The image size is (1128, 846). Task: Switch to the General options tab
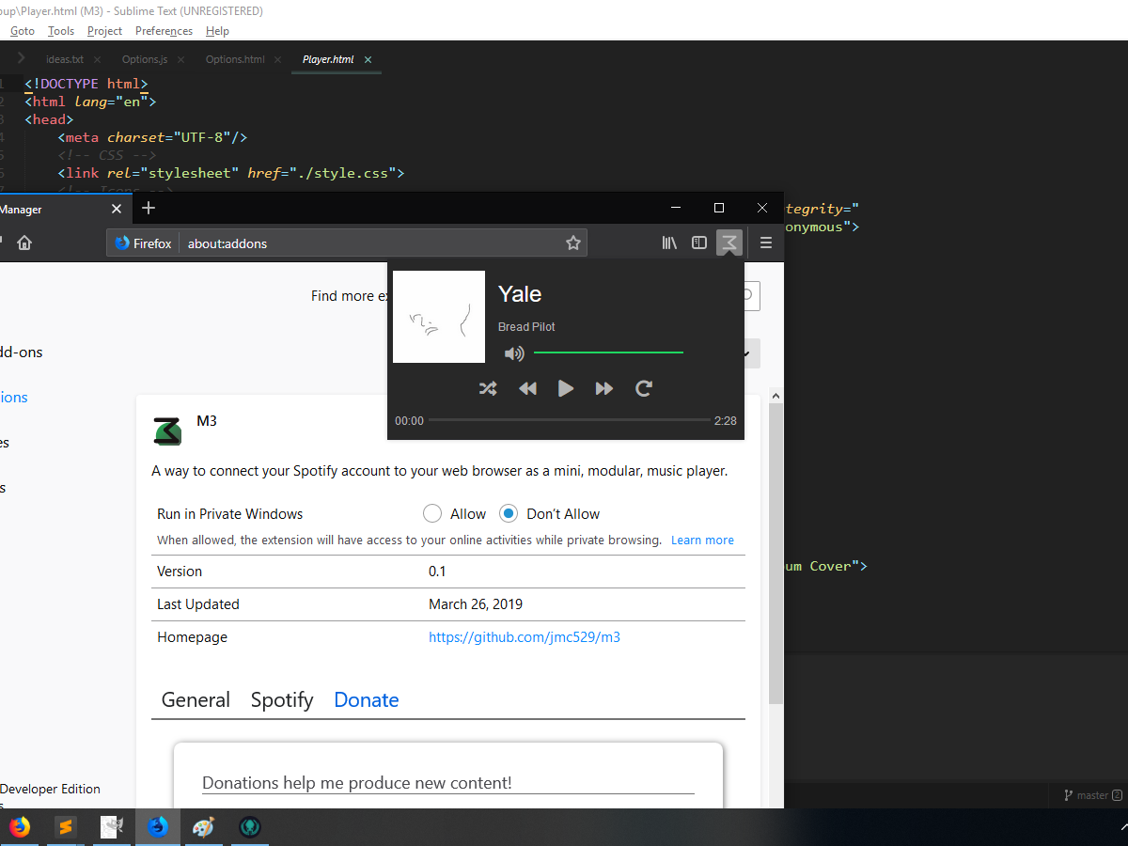[196, 699]
